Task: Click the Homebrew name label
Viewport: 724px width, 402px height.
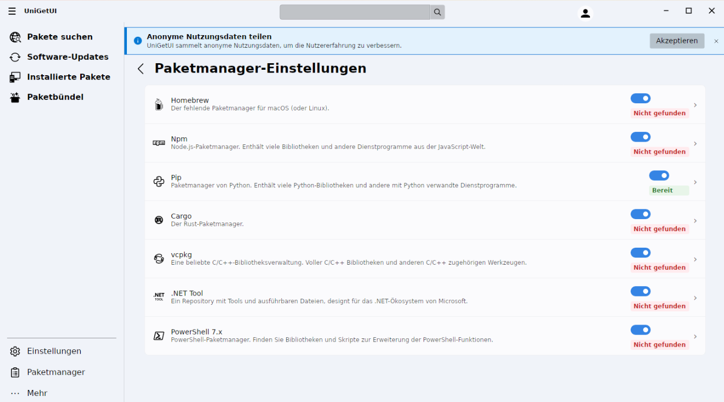Action: point(190,101)
